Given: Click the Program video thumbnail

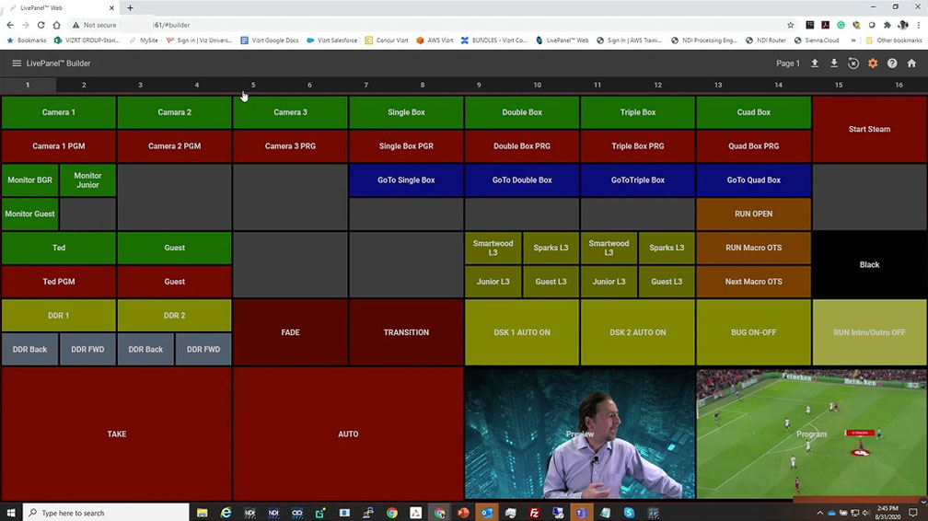Looking at the screenshot, I should click(811, 434).
